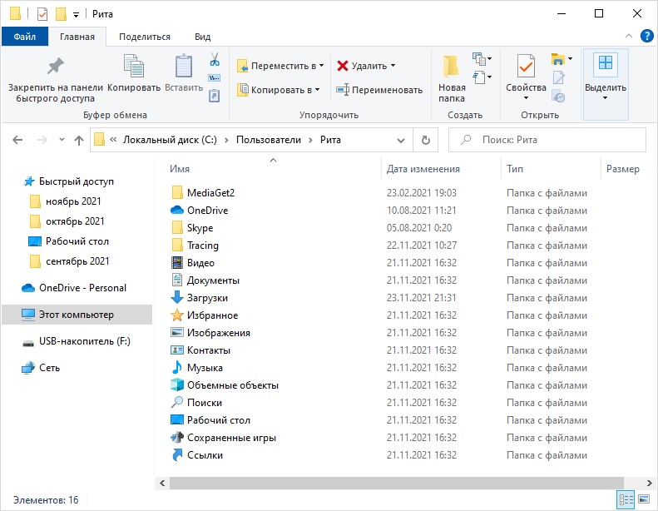Click the 'Переименовать' button
Viewport: 658px width, 511px height.
(379, 90)
